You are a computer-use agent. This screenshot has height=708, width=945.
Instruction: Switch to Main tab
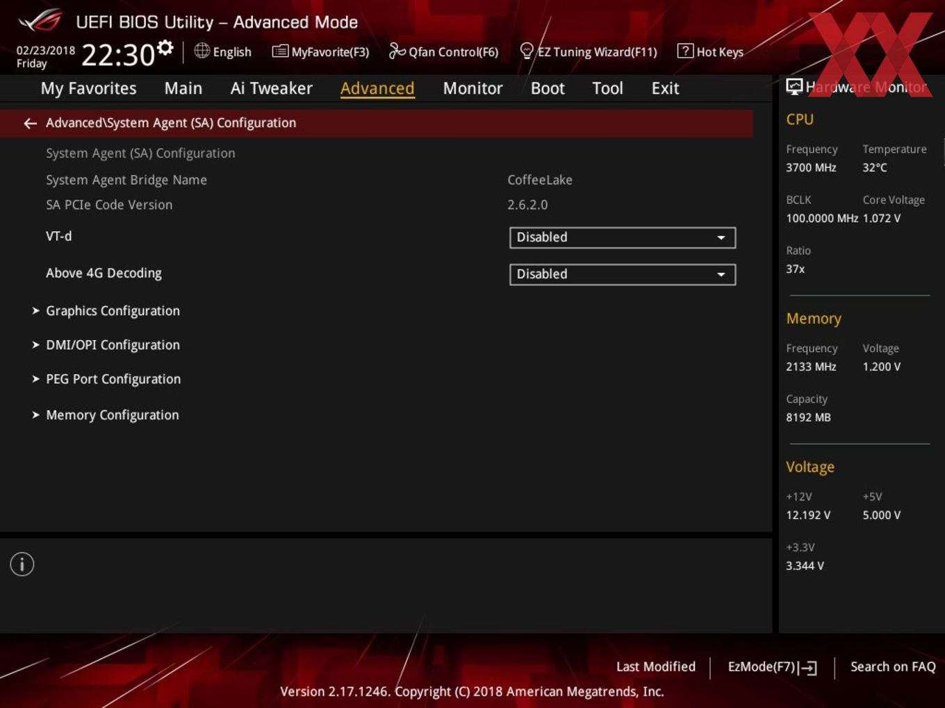(x=183, y=88)
